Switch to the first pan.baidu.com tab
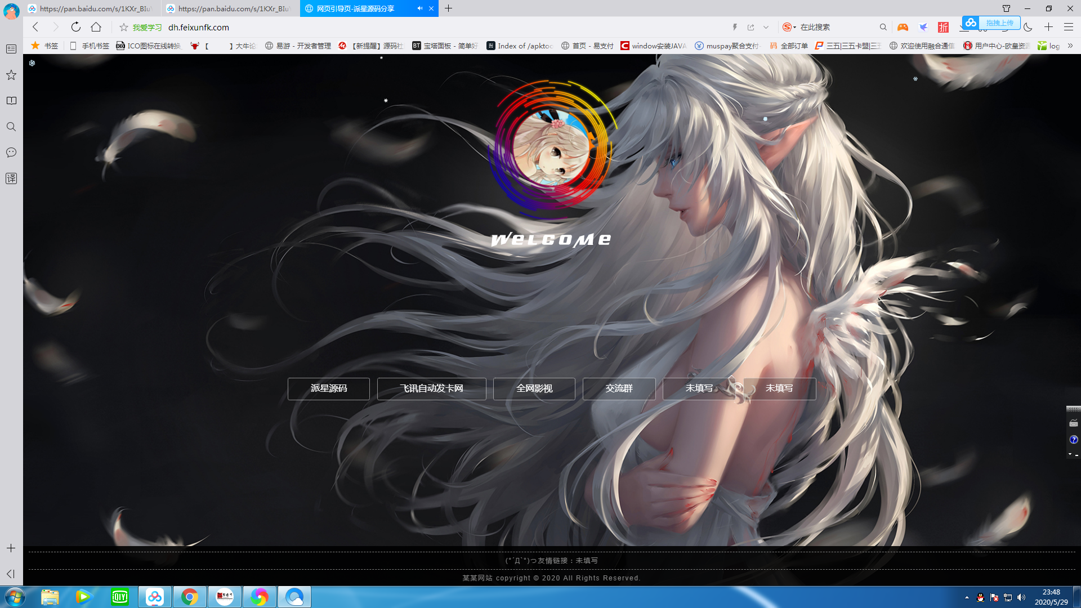This screenshot has height=608, width=1081. pyautogui.click(x=92, y=8)
